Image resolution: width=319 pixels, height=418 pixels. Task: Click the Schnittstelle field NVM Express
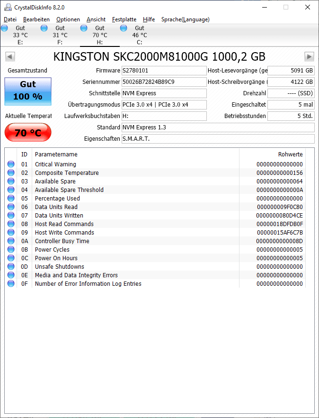click(164, 93)
